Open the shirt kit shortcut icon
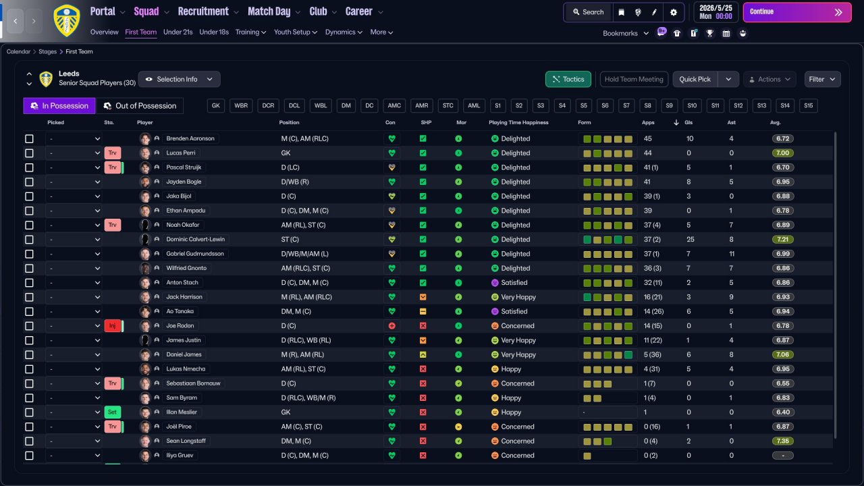 tap(677, 33)
